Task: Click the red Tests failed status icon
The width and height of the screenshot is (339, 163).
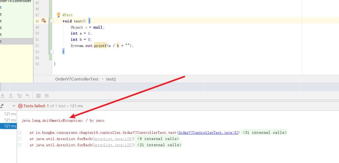Action: coord(20,106)
